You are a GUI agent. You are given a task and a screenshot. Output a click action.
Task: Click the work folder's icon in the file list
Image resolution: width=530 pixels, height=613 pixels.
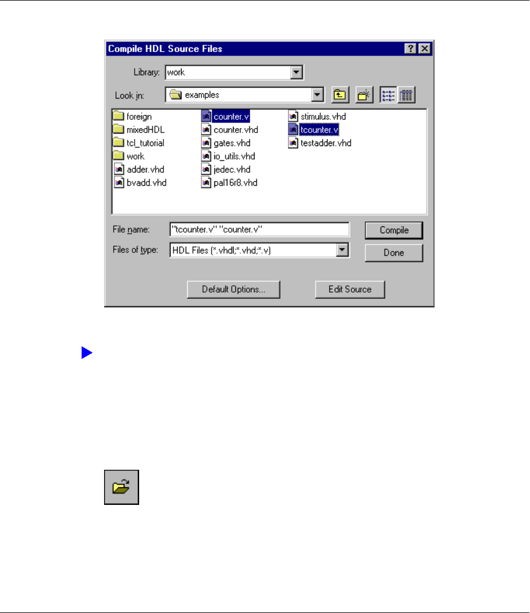[x=118, y=156]
